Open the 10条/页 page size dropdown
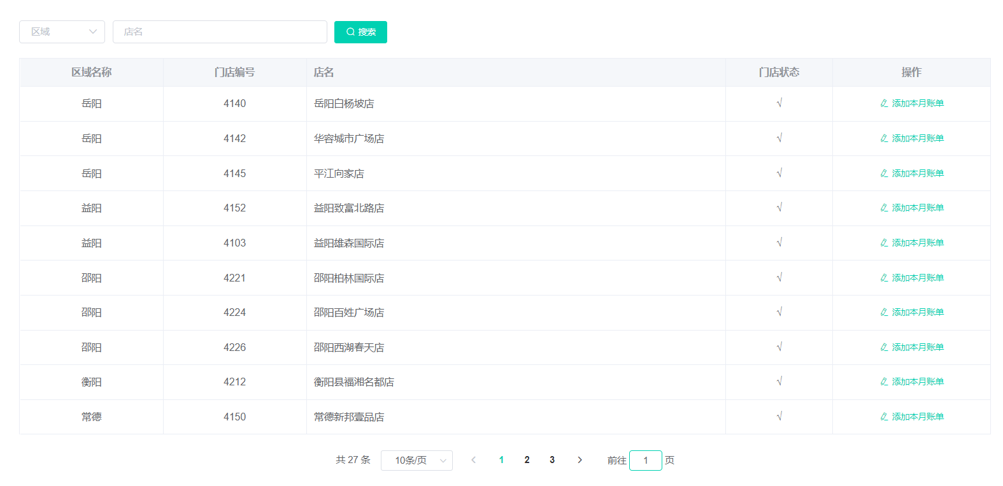1003x486 pixels. pos(416,461)
